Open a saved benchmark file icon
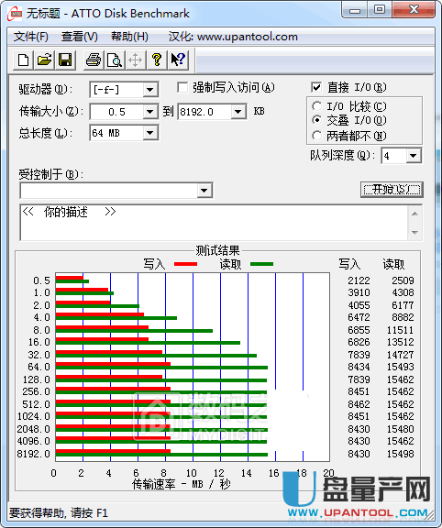Viewport: 442px width, 528px height. pos(44,60)
